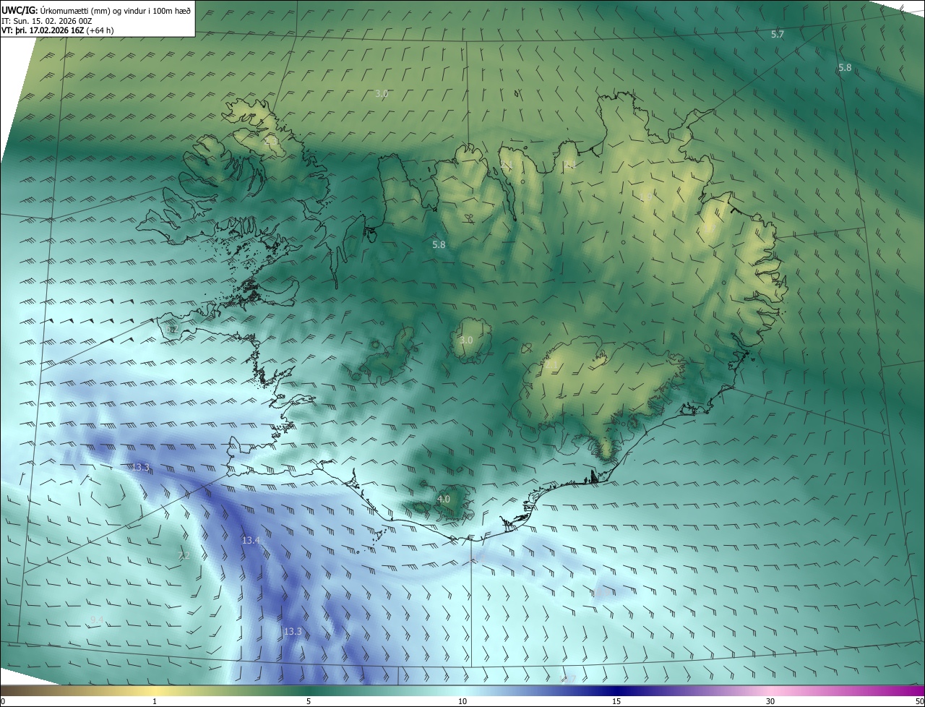Click the 9.4 value label on the map
Screen dimensions: 925x707
point(98,620)
